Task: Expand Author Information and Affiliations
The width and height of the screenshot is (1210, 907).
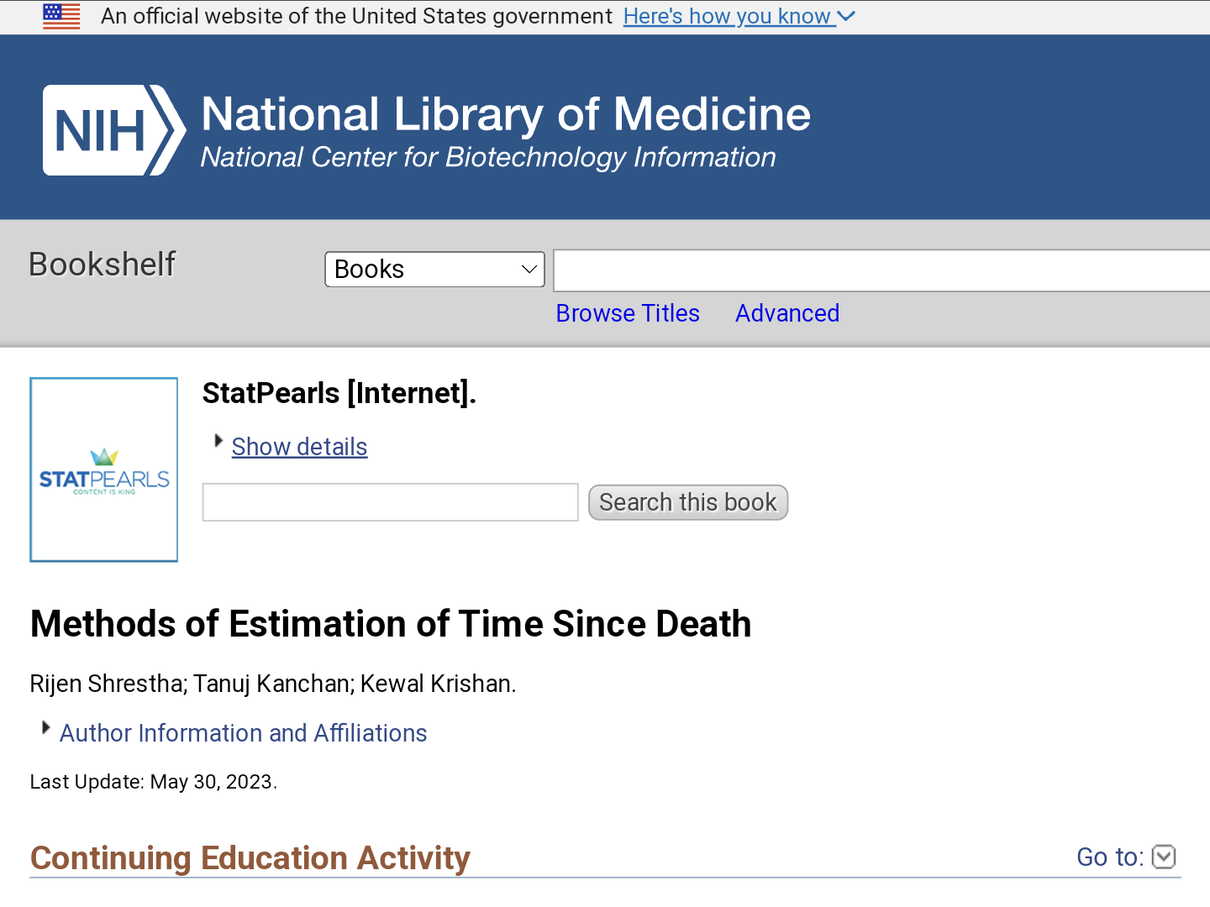Action: click(242, 732)
